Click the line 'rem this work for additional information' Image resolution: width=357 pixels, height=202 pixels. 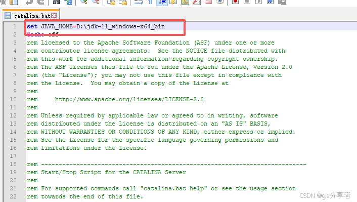click(x=152, y=59)
